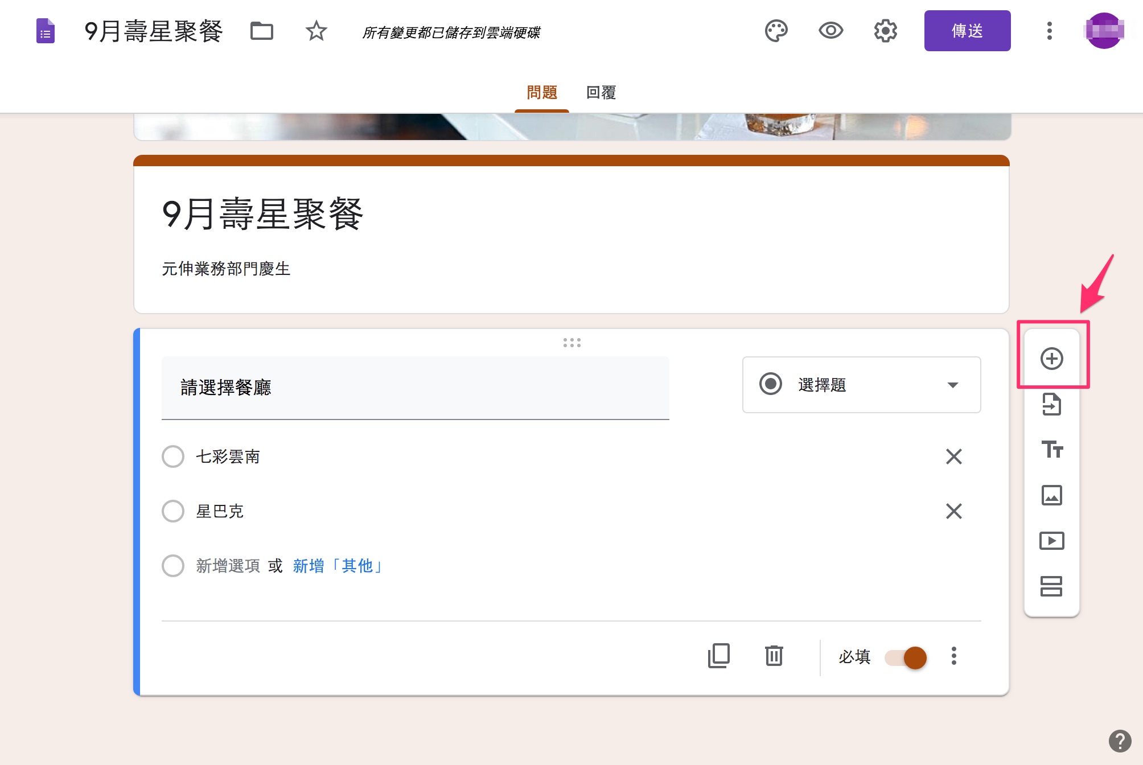Add an image from sidebar
Image resolution: width=1143 pixels, height=765 pixels.
1052,495
